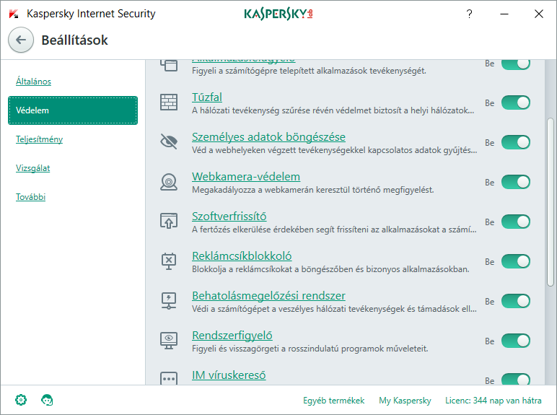Click the Szoftverfrissítő updater icon
This screenshot has width=557, height=415.
coord(169,222)
